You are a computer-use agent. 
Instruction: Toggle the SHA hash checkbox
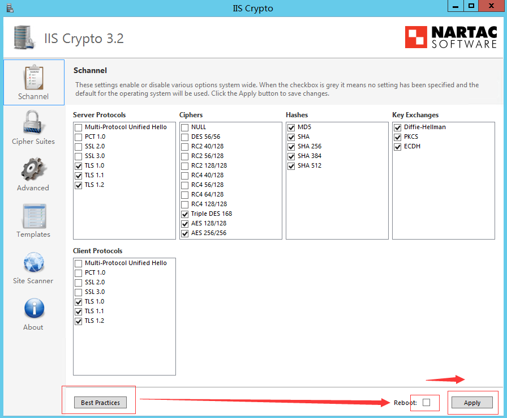291,137
